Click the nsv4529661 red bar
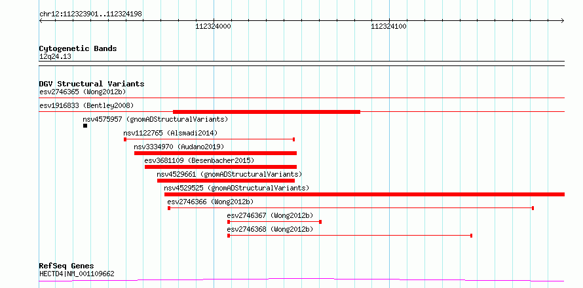The width and height of the screenshot is (583, 288). point(226,181)
